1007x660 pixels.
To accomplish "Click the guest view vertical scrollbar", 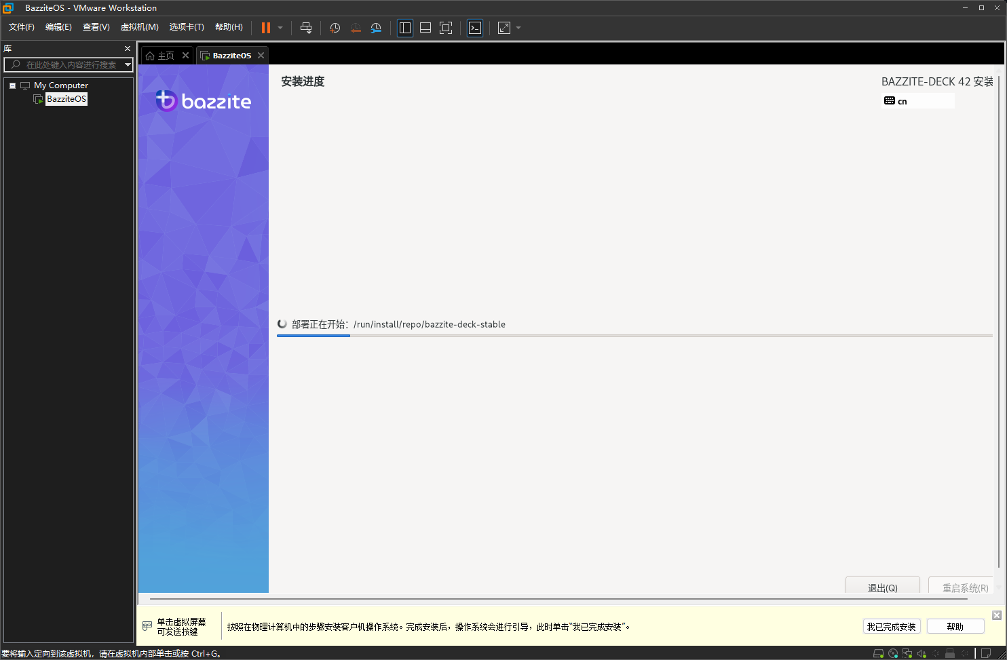I will 999,322.
